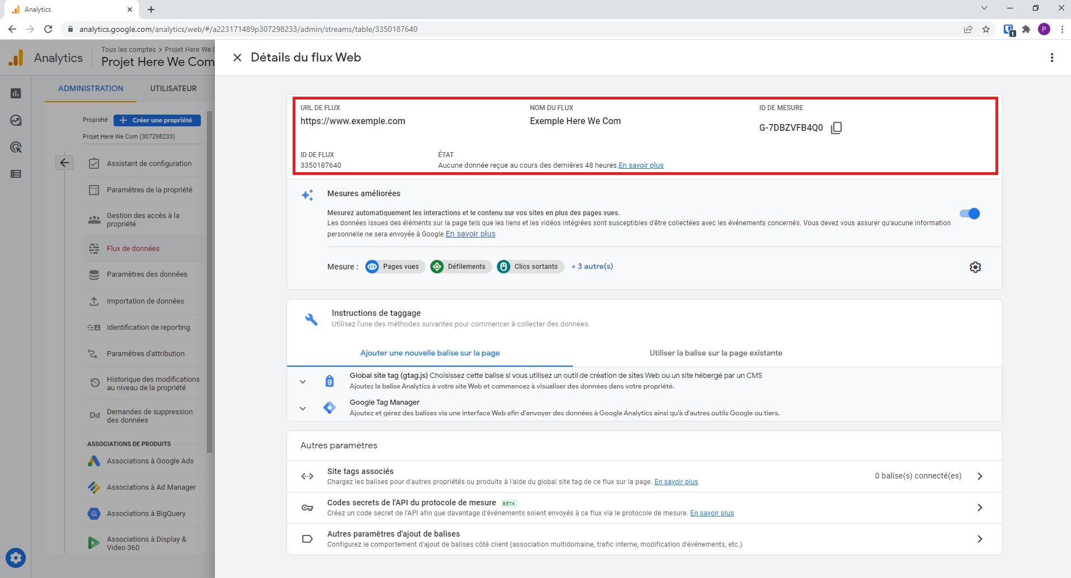Open Paramètres des données
The image size is (1071, 578).
(144, 274)
